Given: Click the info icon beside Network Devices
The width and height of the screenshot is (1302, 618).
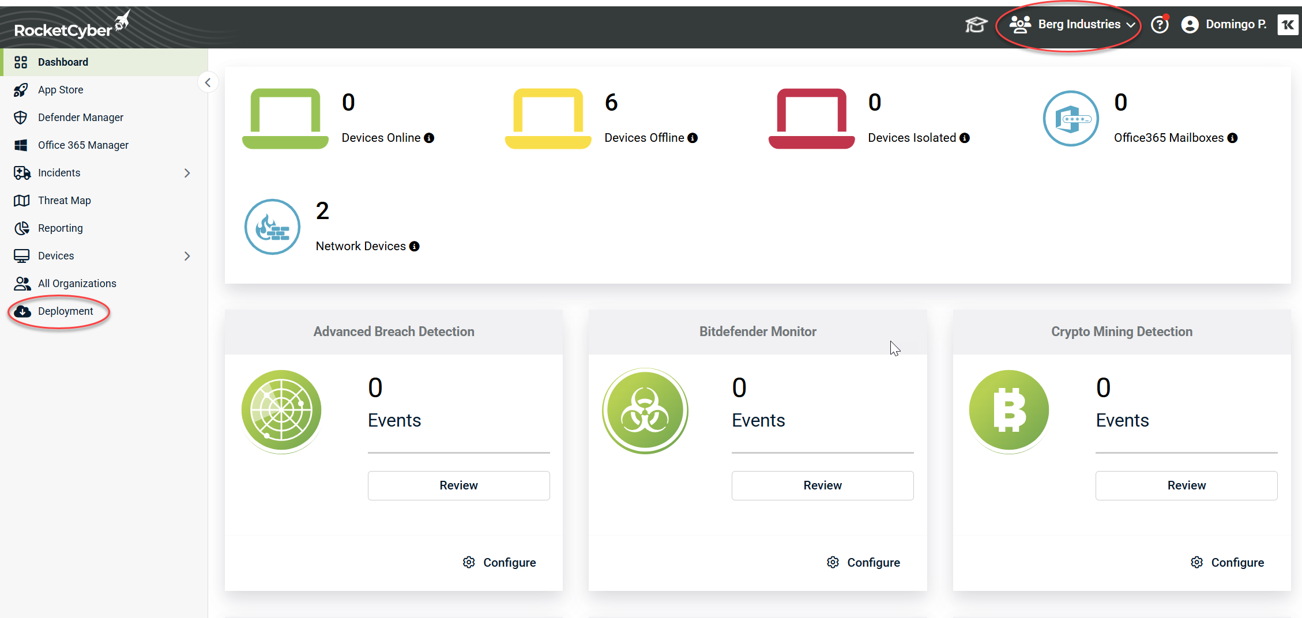Looking at the screenshot, I should click(414, 246).
